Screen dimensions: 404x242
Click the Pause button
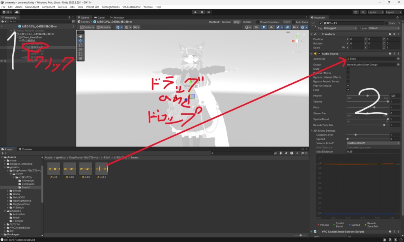[202, 12]
